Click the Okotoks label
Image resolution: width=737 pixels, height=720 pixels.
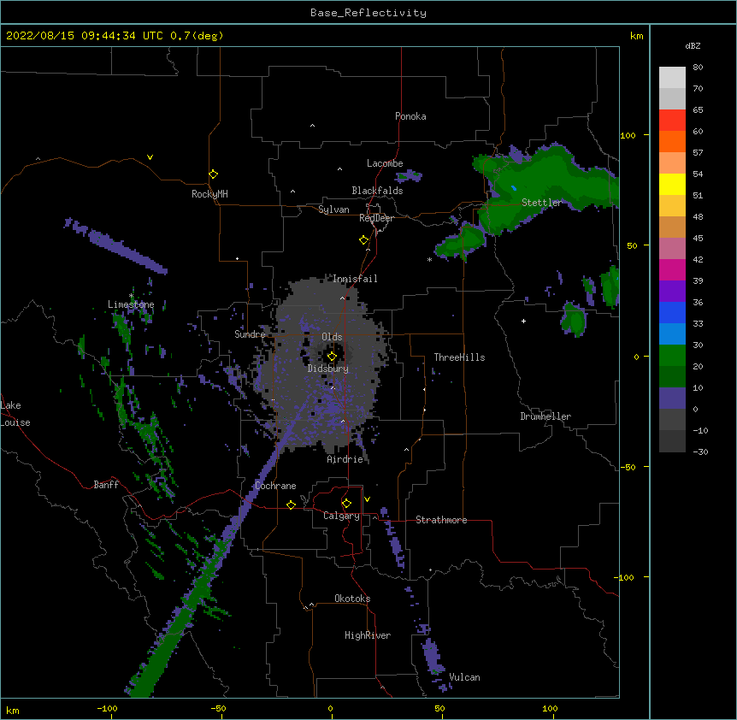coord(352,599)
